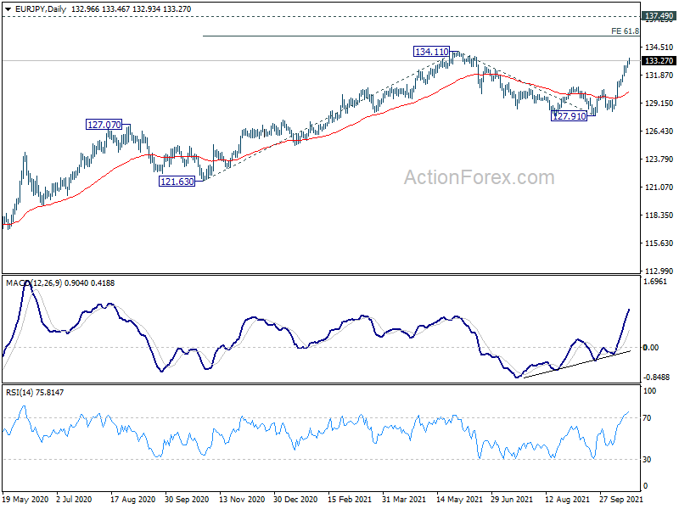Click the 123.790 price axis value
This screenshot has width=679, height=509.
[659, 159]
